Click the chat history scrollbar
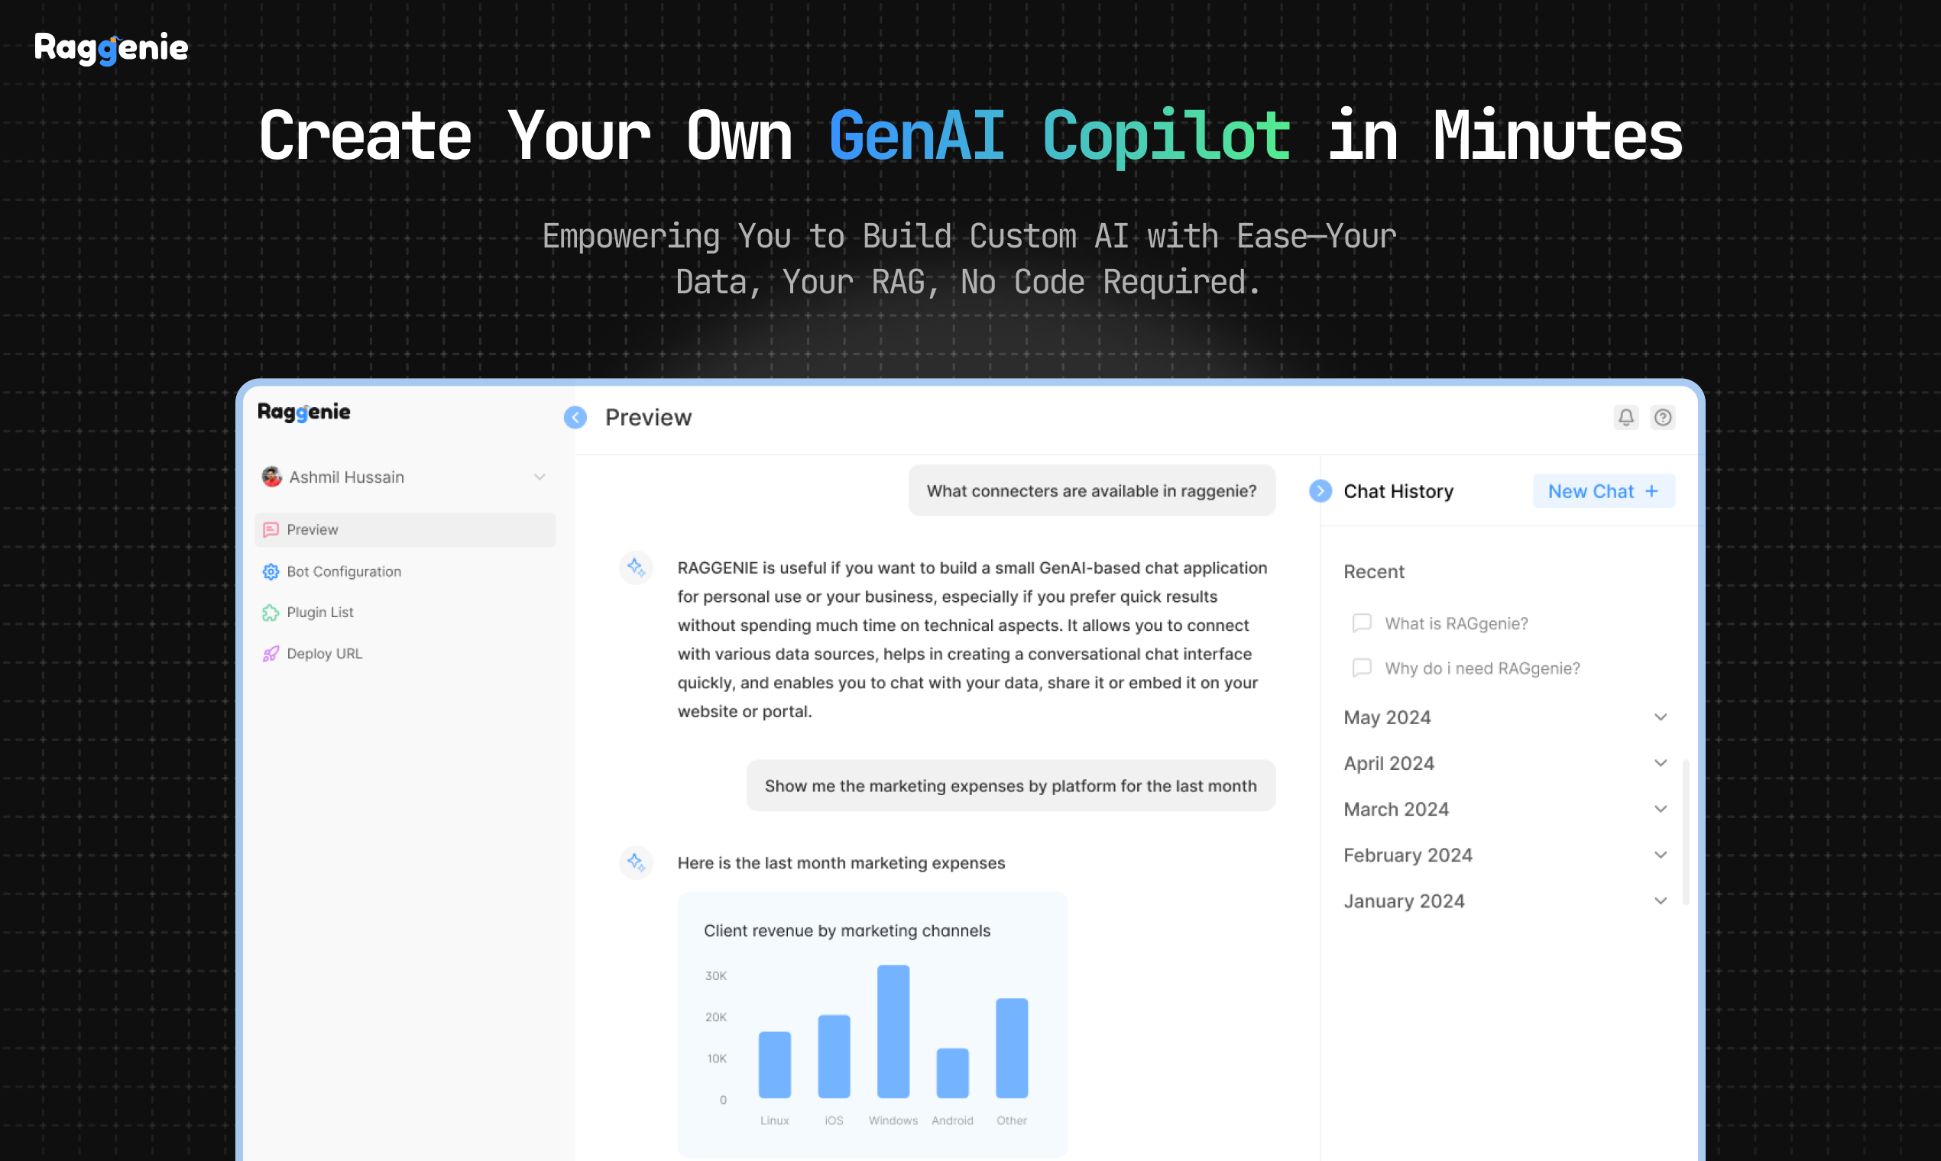 tap(1685, 831)
